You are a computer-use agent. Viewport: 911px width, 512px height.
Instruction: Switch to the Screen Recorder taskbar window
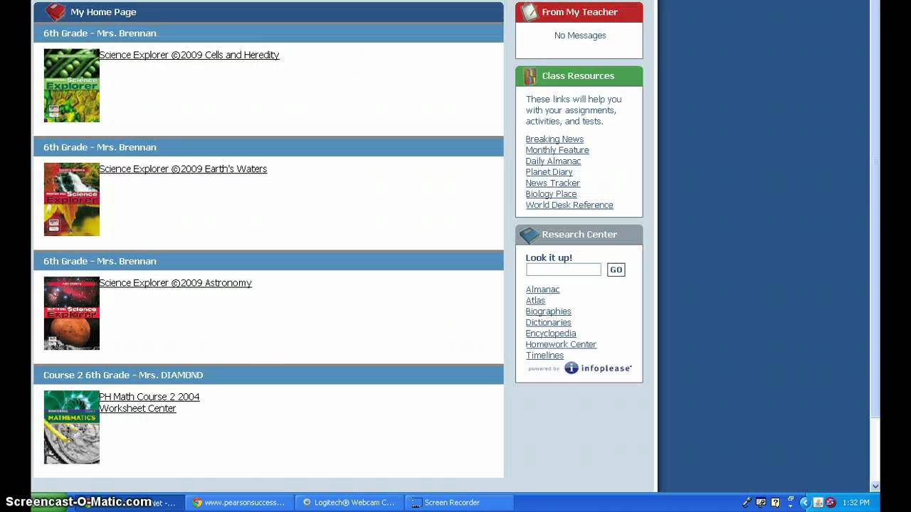pyautogui.click(x=459, y=502)
